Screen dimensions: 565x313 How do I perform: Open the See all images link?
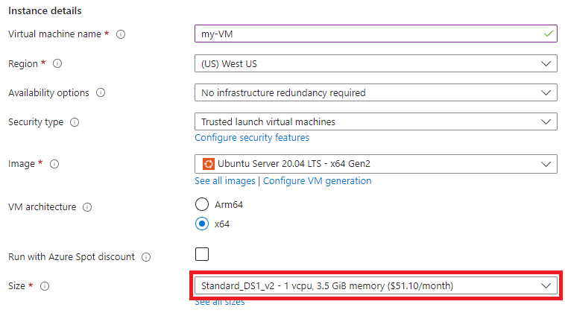(x=225, y=181)
